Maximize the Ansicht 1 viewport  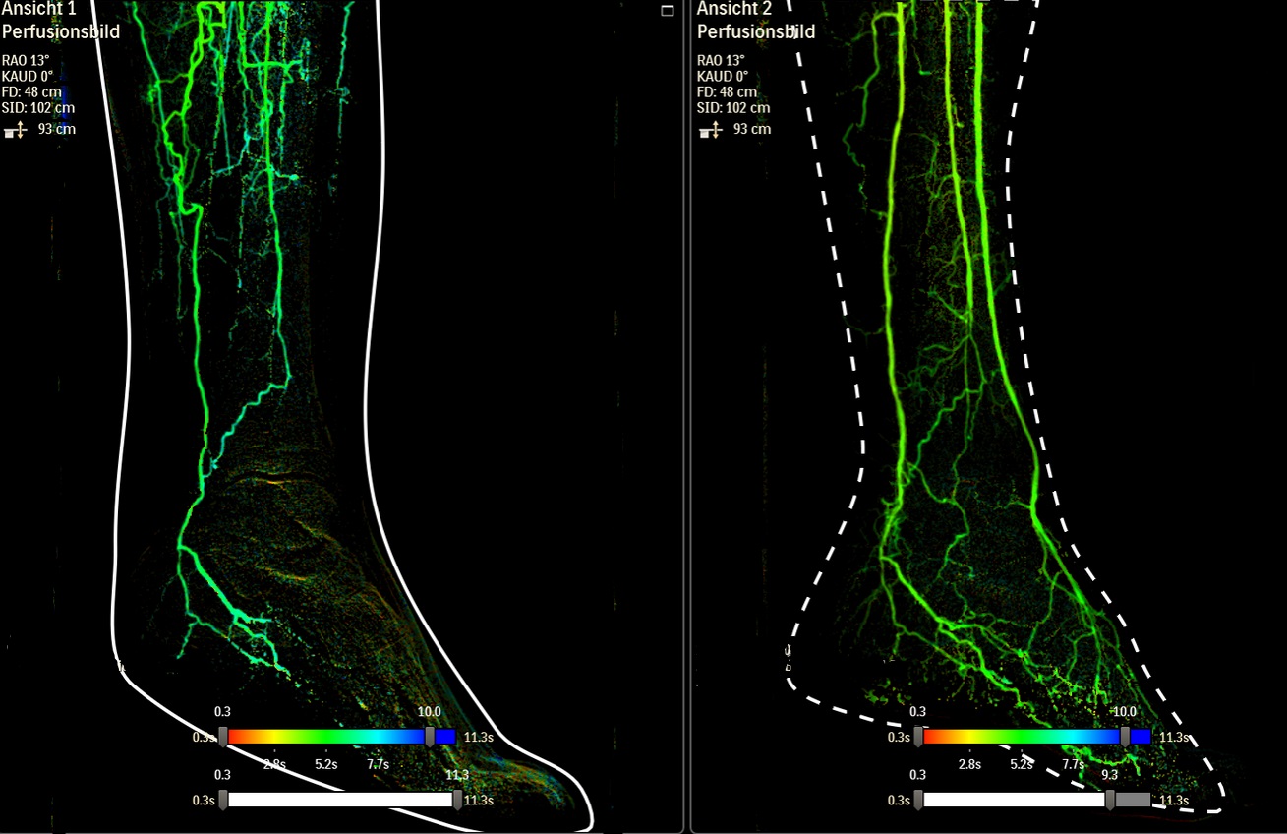(668, 11)
